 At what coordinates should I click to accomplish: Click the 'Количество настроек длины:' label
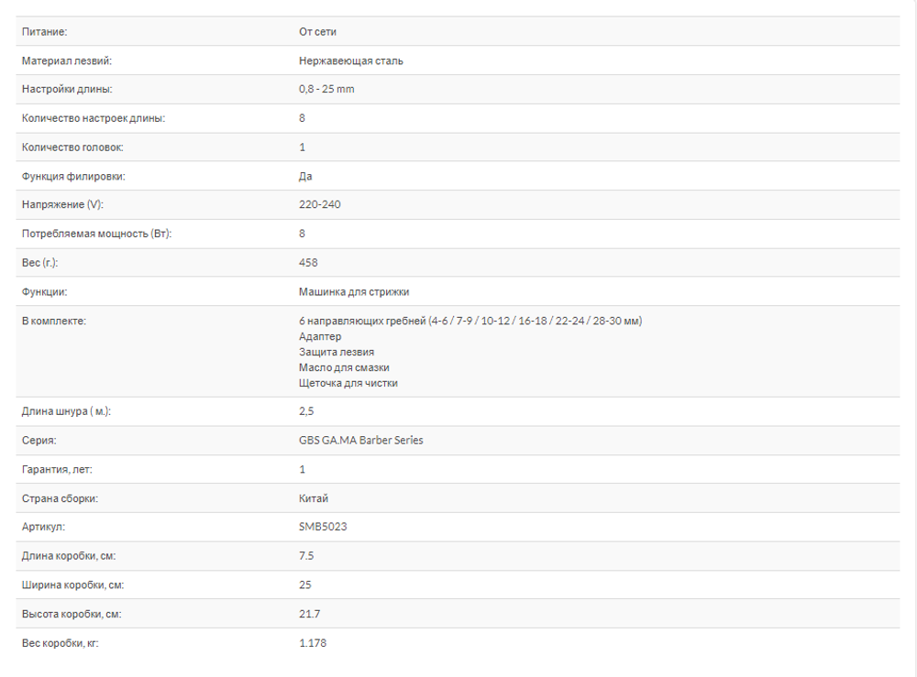coord(94,118)
